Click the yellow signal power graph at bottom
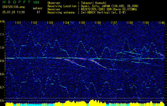 85,103
